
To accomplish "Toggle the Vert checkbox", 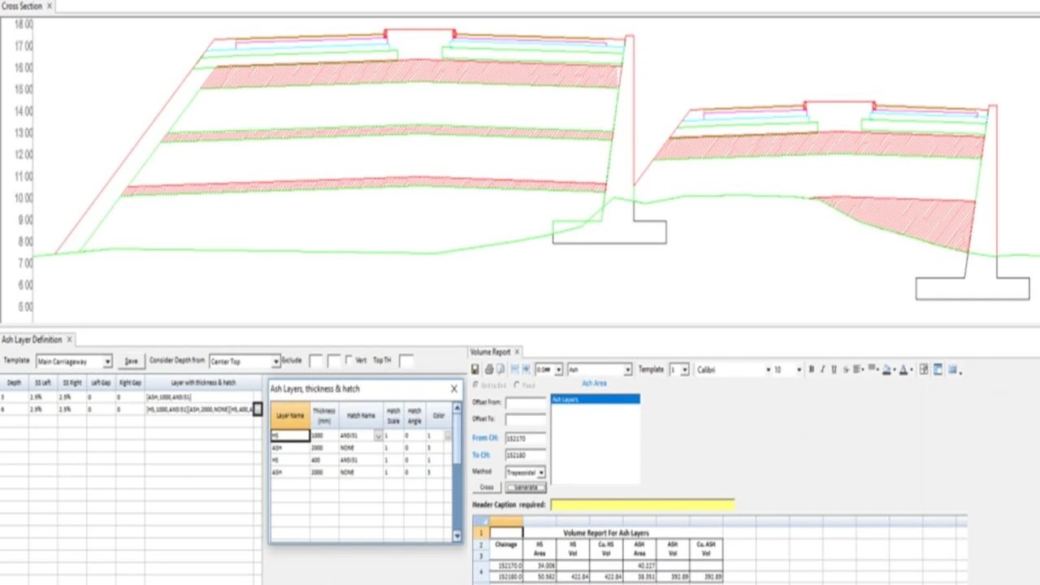I will pos(349,360).
